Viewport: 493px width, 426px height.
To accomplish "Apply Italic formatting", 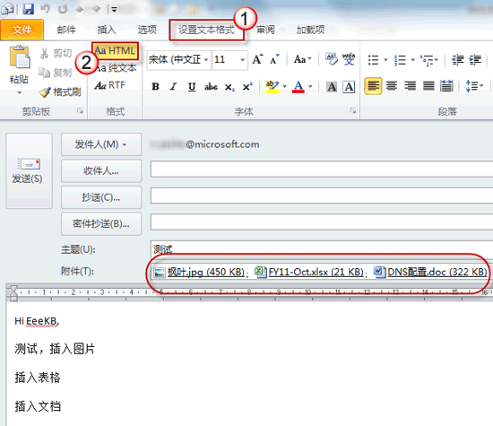I will click(173, 86).
